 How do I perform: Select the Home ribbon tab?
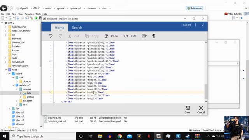tap(60, 28)
